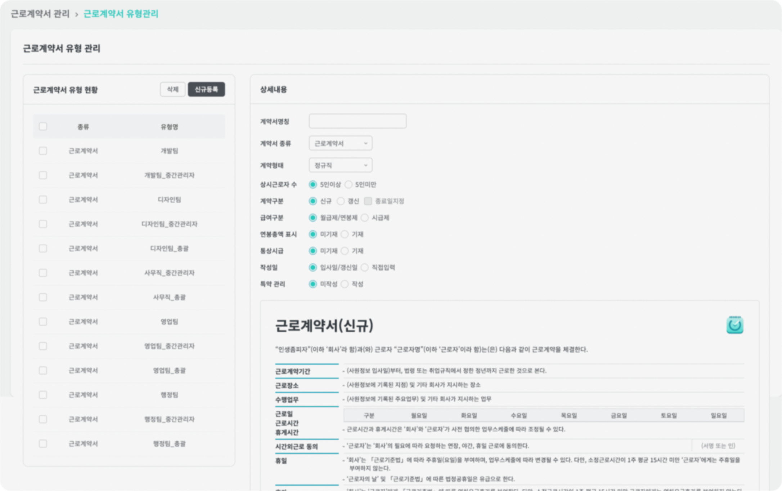Select 직접입력 for 작성일

point(364,267)
